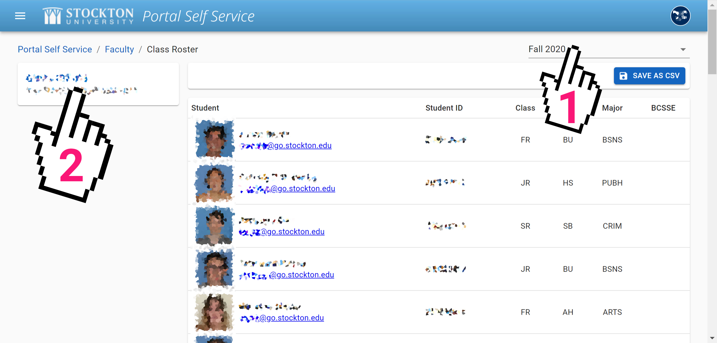Email the JR PUBH student
The image size is (717, 343).
(287, 189)
